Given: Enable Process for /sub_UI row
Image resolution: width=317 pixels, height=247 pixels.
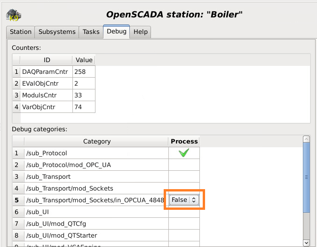Looking at the screenshot, I should (x=184, y=212).
